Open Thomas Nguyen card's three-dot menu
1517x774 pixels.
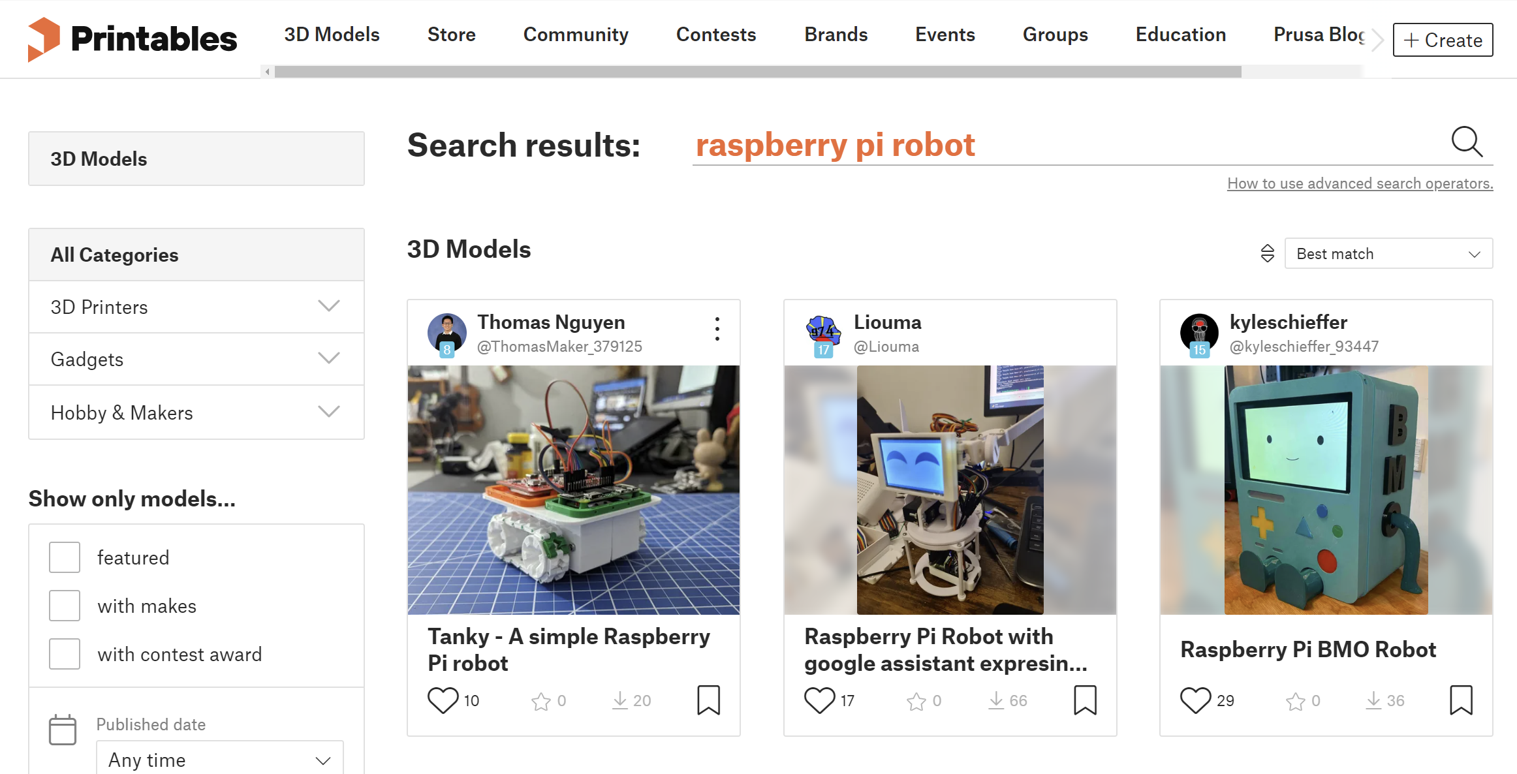tap(717, 329)
